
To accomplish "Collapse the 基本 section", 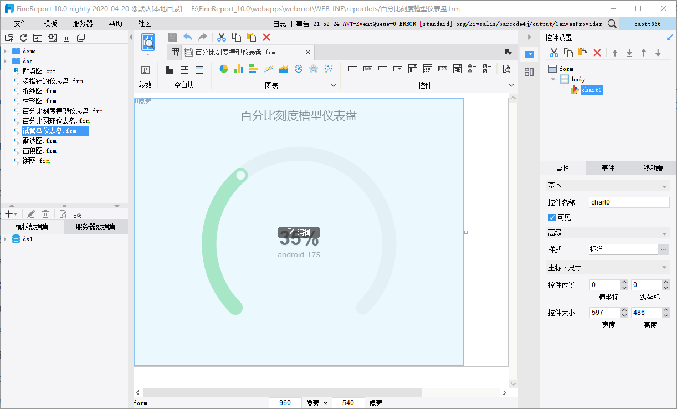I will point(664,186).
